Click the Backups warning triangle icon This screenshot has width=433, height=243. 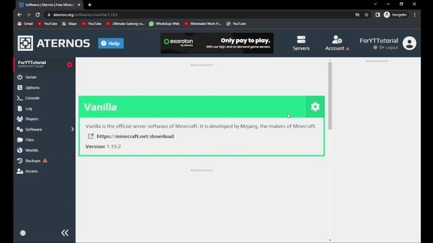click(45, 161)
